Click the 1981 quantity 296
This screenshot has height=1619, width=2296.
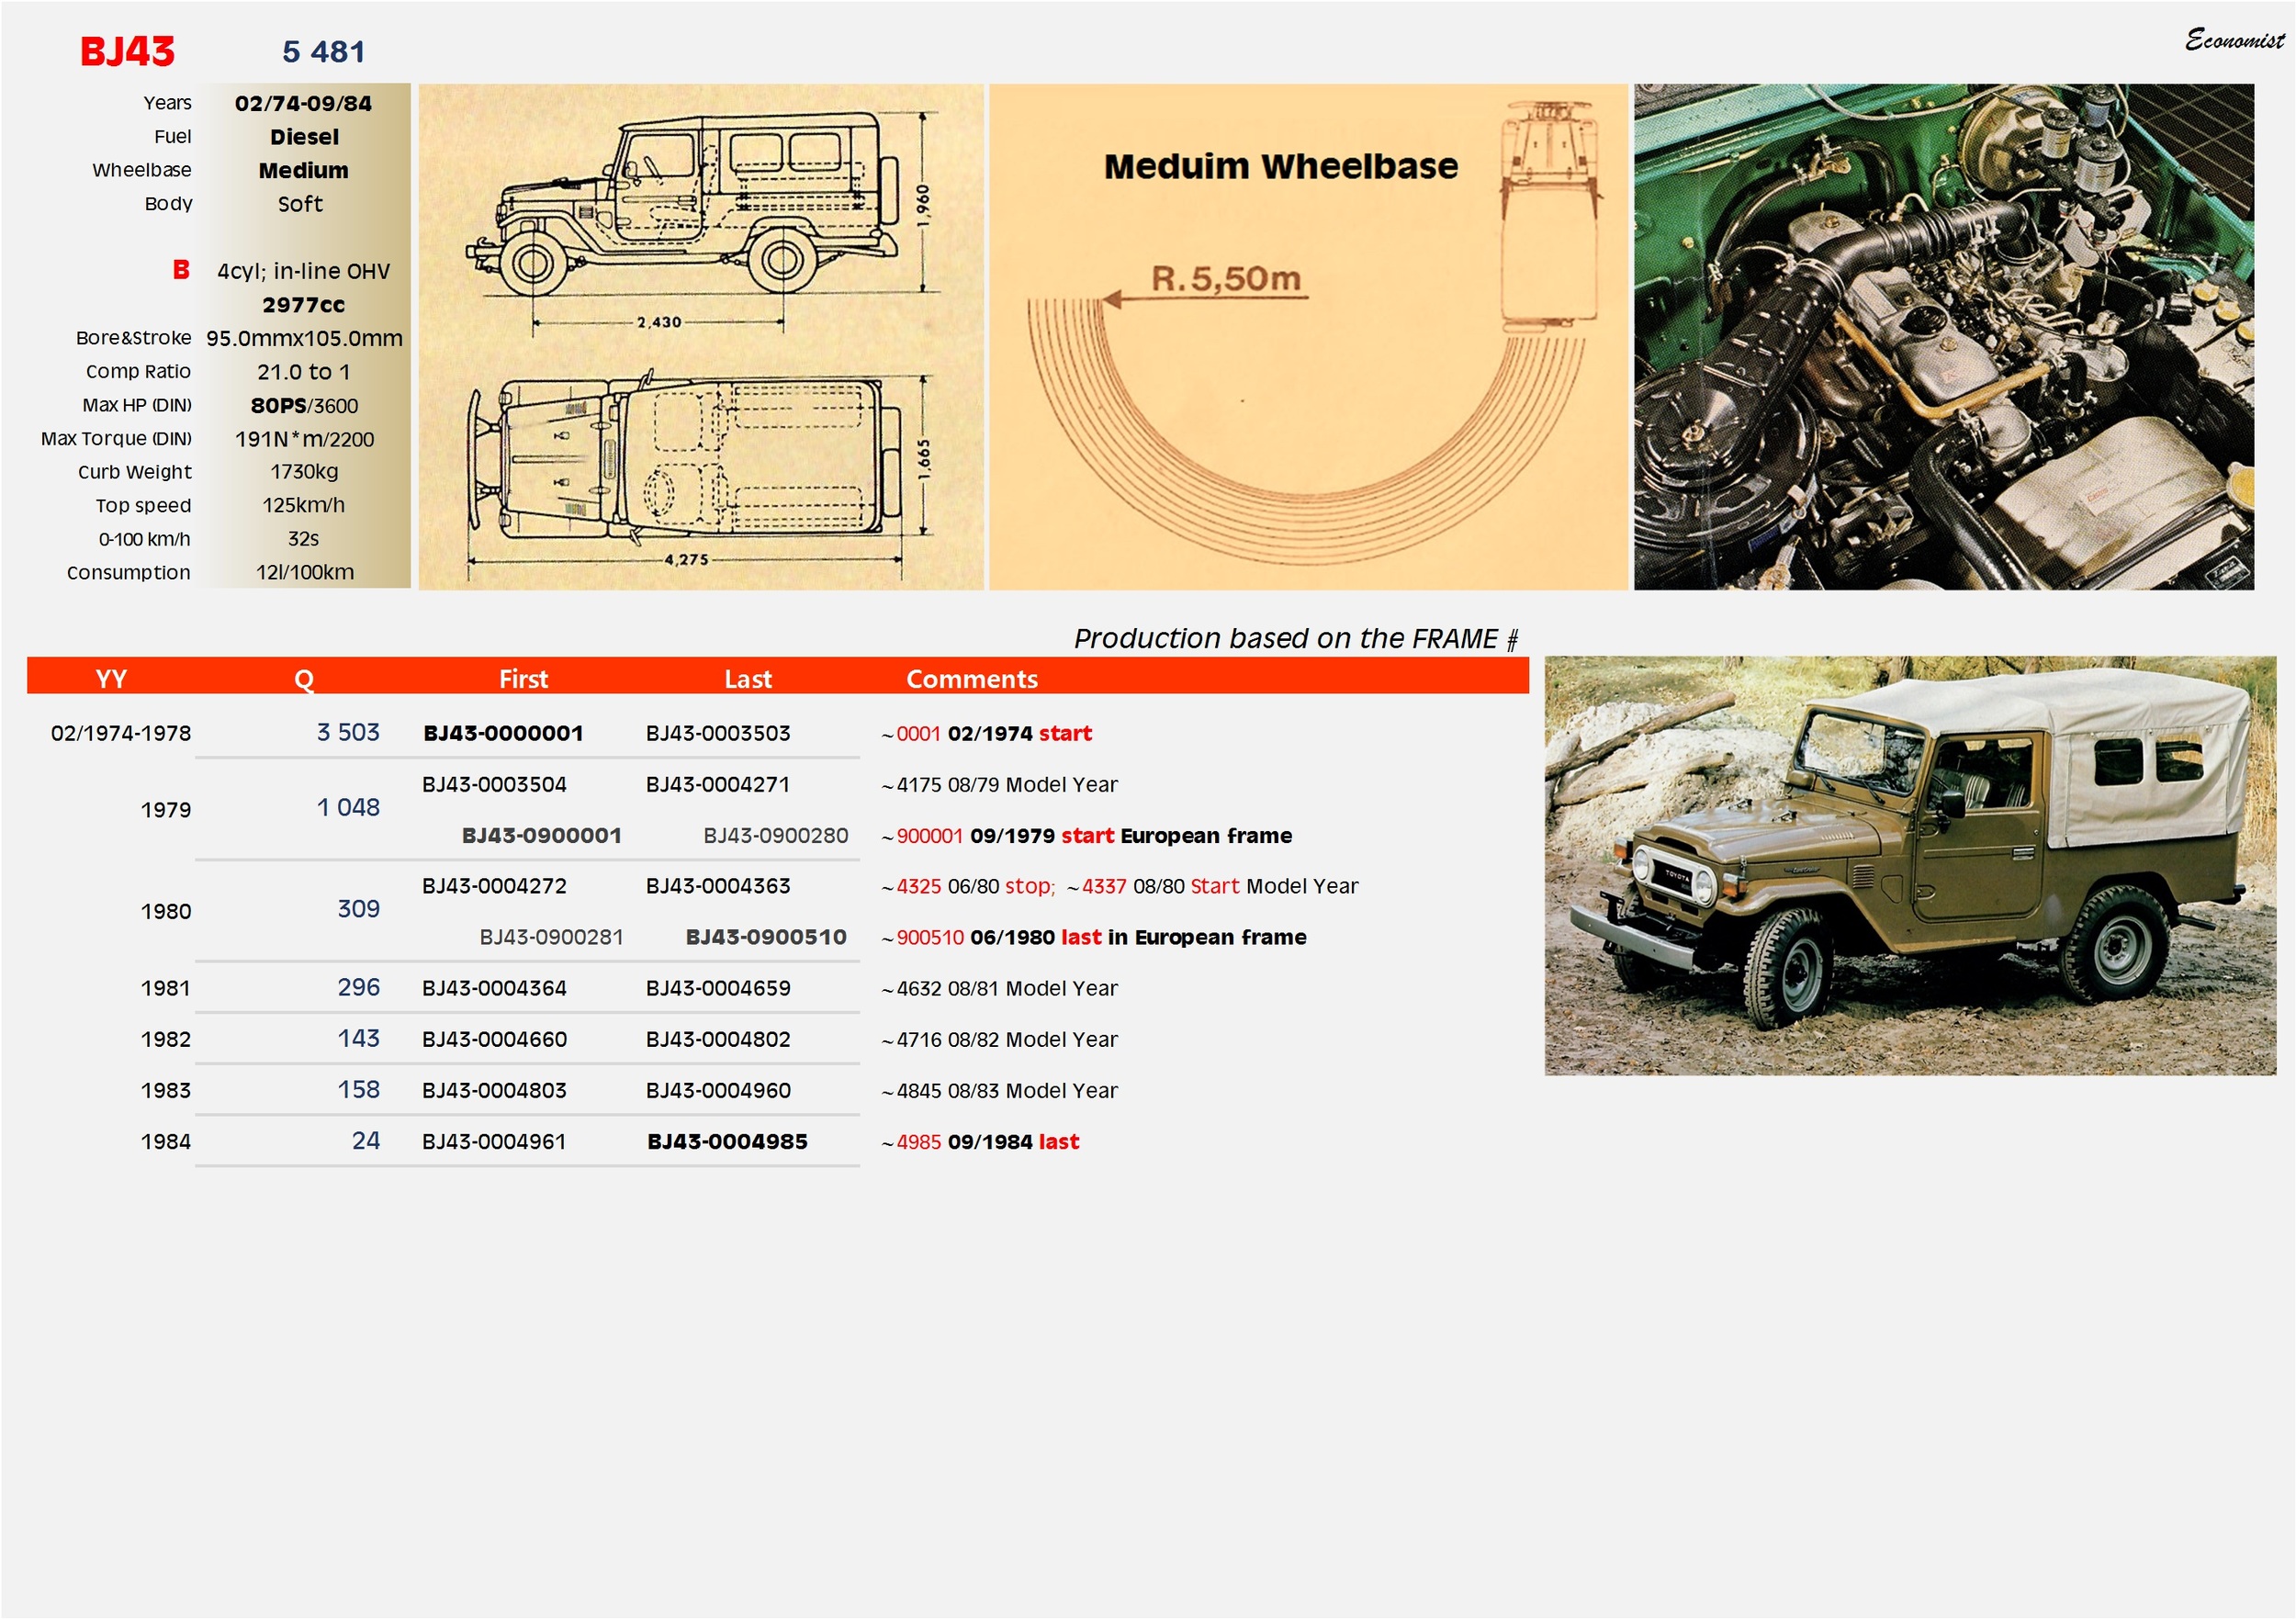(359, 988)
